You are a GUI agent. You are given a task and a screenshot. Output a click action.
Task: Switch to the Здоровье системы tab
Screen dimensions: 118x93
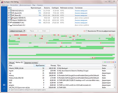31,63
